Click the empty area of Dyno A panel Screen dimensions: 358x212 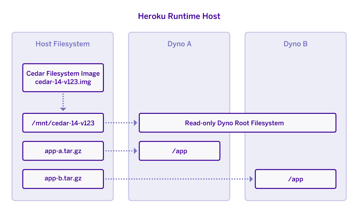coord(179,80)
